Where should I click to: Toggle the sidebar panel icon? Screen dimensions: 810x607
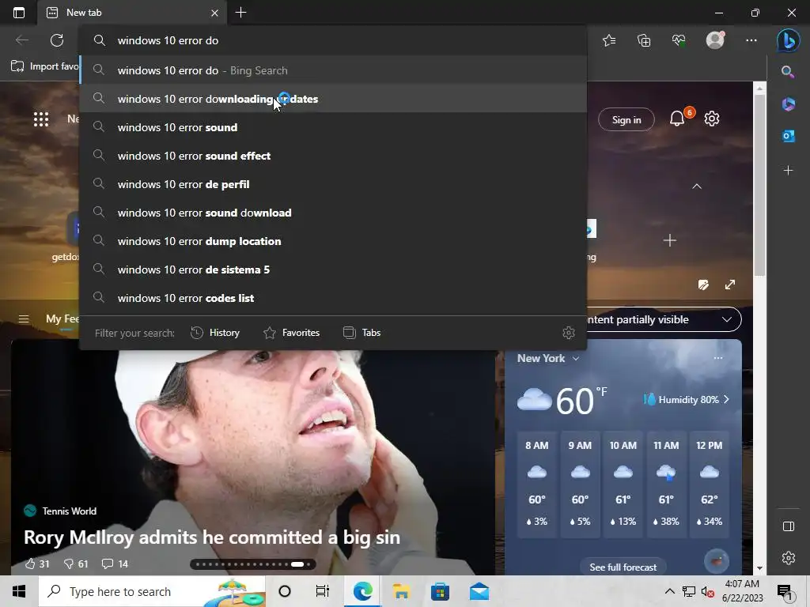pyautogui.click(x=789, y=526)
